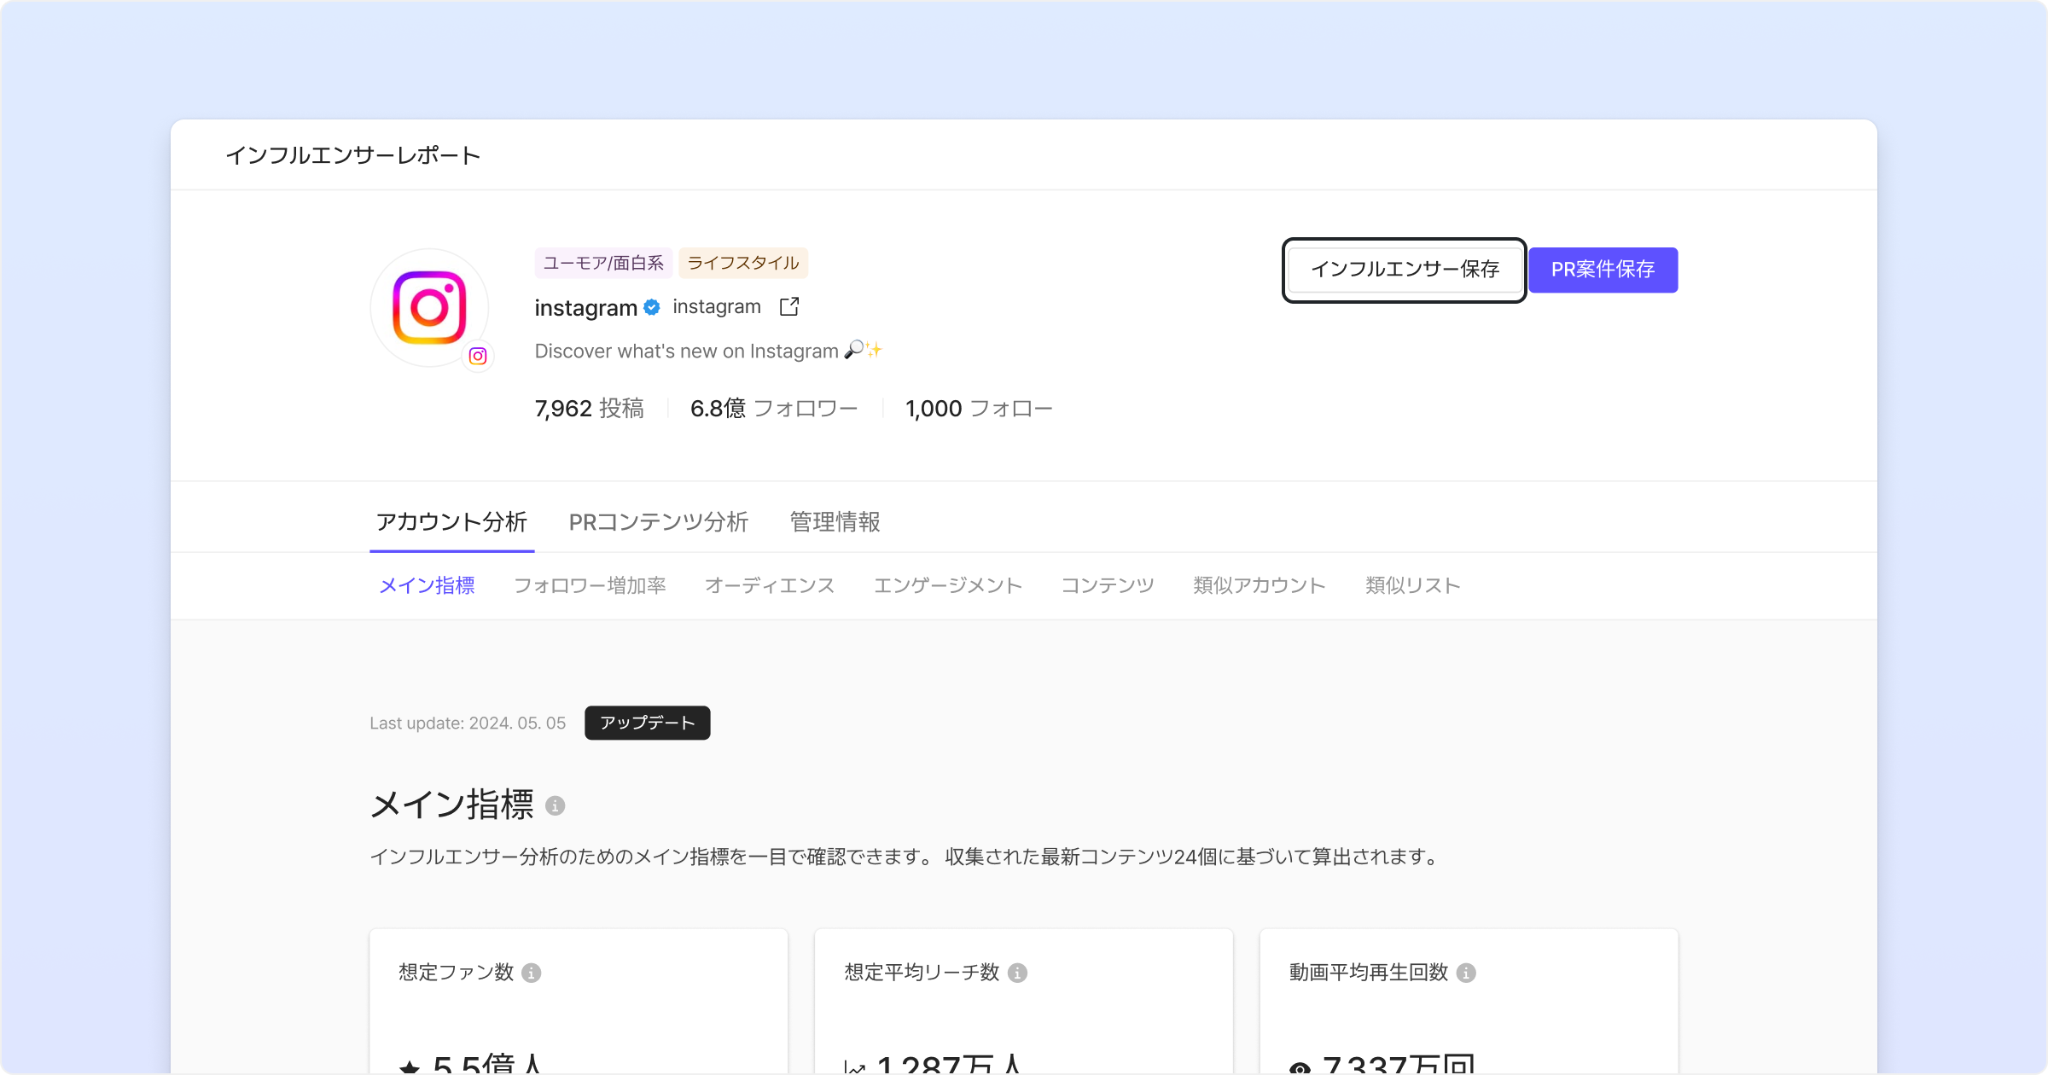Click the アップデート button
The image size is (2048, 1075).
pyautogui.click(x=647, y=723)
